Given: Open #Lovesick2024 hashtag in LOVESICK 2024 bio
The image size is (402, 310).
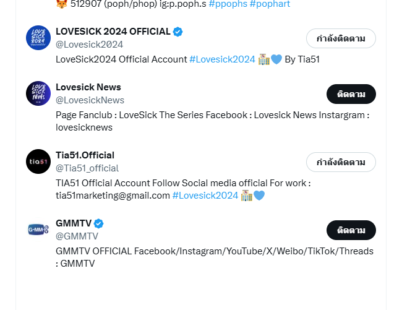Looking at the screenshot, I should tap(222, 59).
